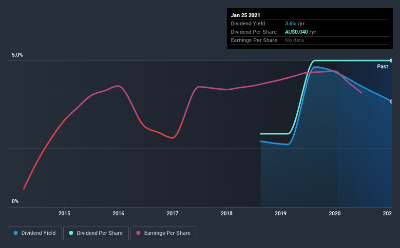Toggle the Earnings Per Share legend button
This screenshot has width=400, height=248.
tap(163, 233)
